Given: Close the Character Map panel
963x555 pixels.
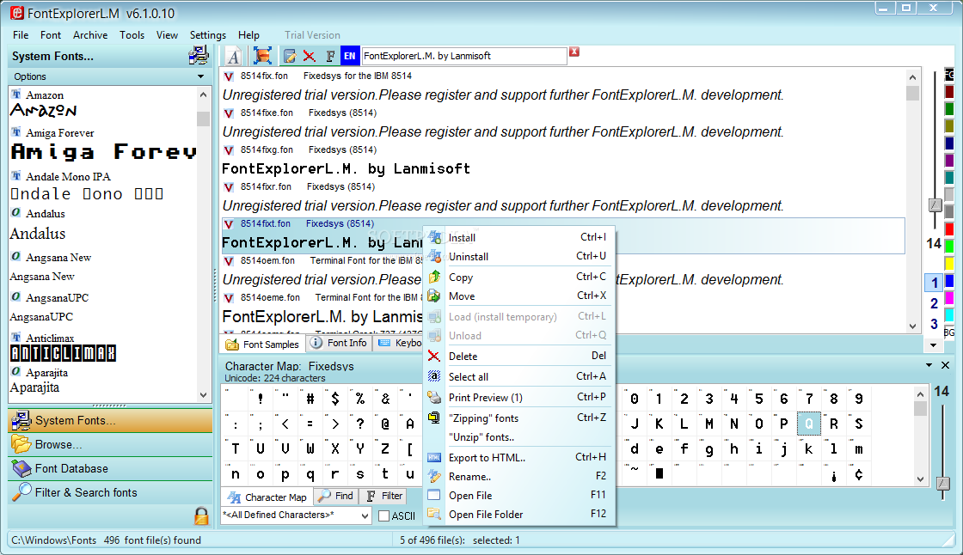Looking at the screenshot, I should [x=945, y=364].
